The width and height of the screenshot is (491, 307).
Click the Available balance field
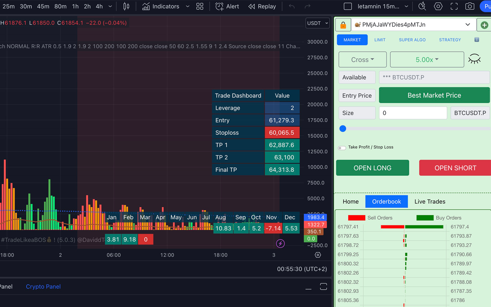pyautogui.click(x=434, y=77)
